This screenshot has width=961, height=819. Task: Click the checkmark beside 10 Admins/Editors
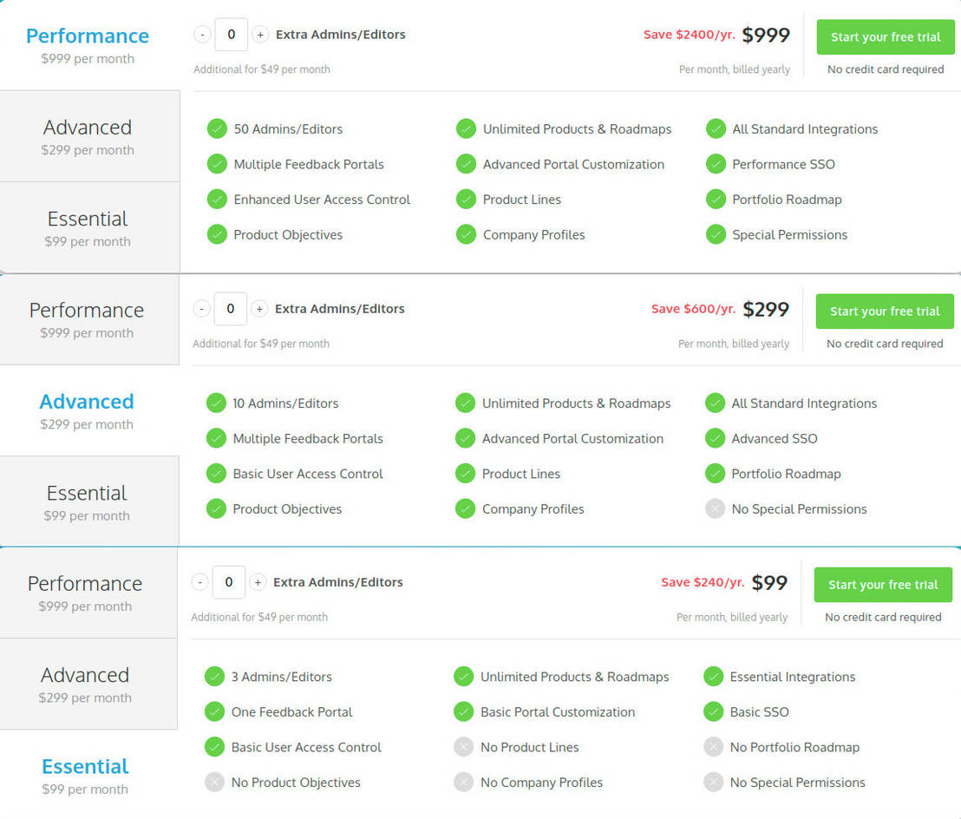216,403
